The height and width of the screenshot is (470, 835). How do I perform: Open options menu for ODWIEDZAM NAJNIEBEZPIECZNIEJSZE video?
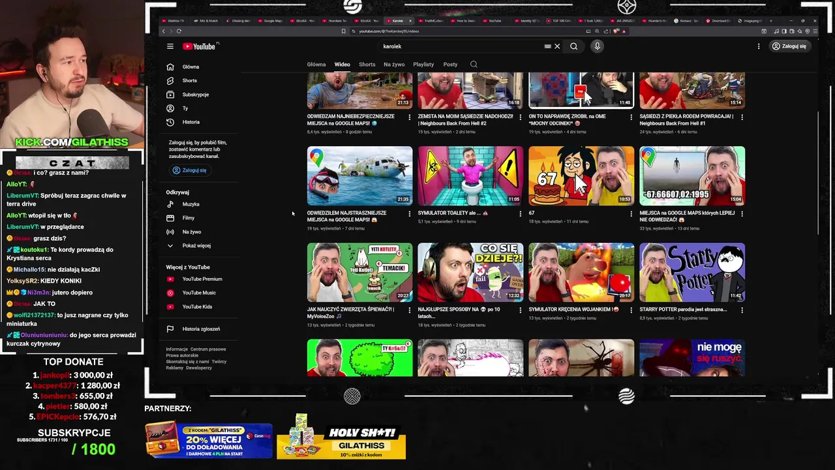pos(410,117)
